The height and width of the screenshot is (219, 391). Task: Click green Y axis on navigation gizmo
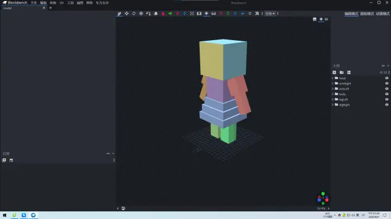click(x=323, y=194)
